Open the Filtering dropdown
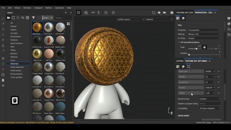The width and height of the screenshot is (231, 130). (204, 34)
